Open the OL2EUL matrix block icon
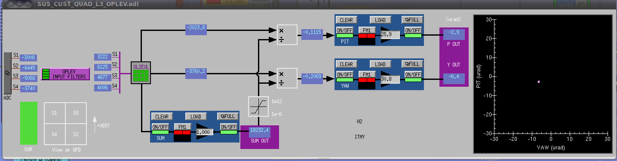This screenshot has width=617, height=161. click(x=141, y=73)
